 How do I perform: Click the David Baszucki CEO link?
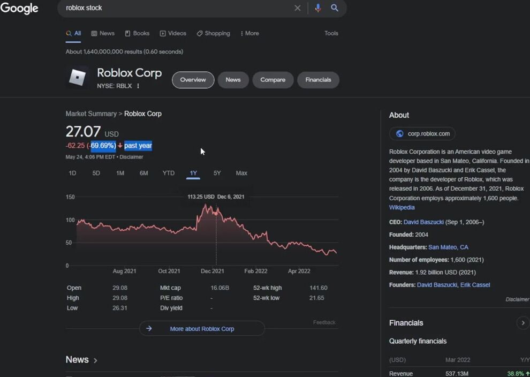(425, 222)
